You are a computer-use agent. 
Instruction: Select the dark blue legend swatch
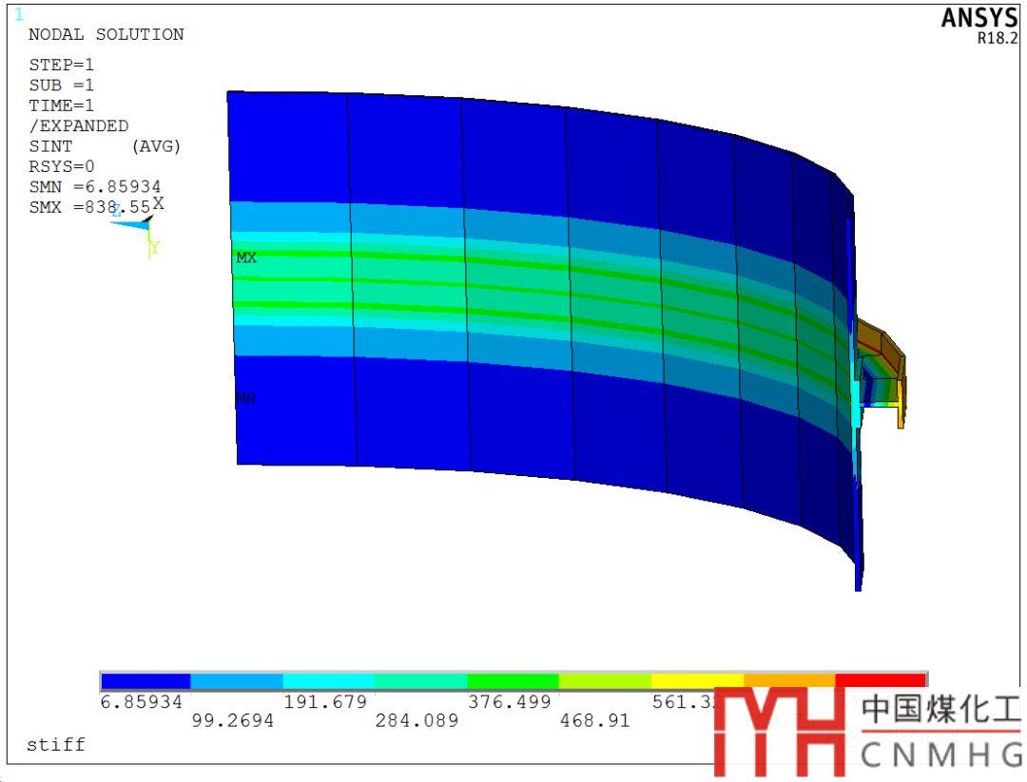(145, 681)
